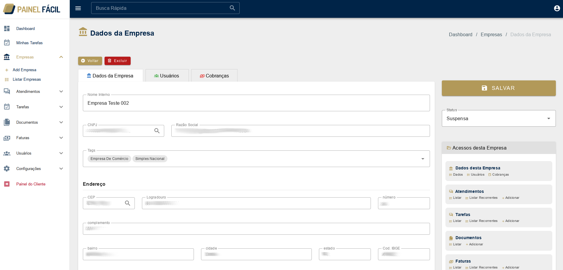Viewport: 563px width, 270px height.
Task: Click the Faturas money icon in sidebar
Action: (7, 138)
